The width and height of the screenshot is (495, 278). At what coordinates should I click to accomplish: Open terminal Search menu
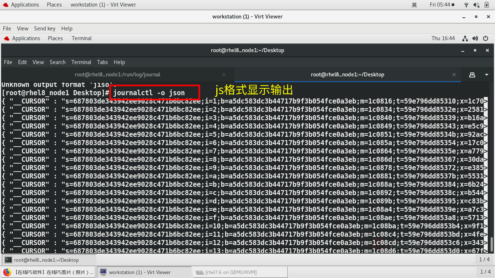tap(58, 62)
